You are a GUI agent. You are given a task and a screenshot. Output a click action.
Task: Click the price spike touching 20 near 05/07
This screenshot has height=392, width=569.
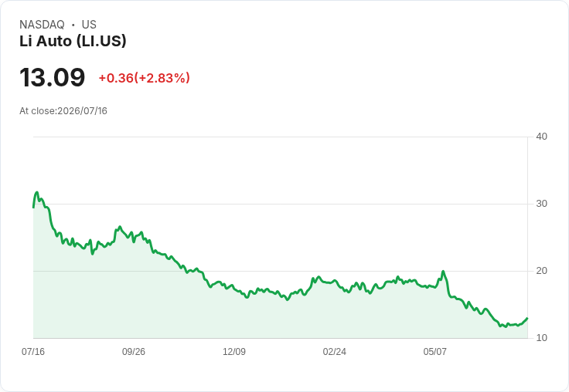point(443,271)
